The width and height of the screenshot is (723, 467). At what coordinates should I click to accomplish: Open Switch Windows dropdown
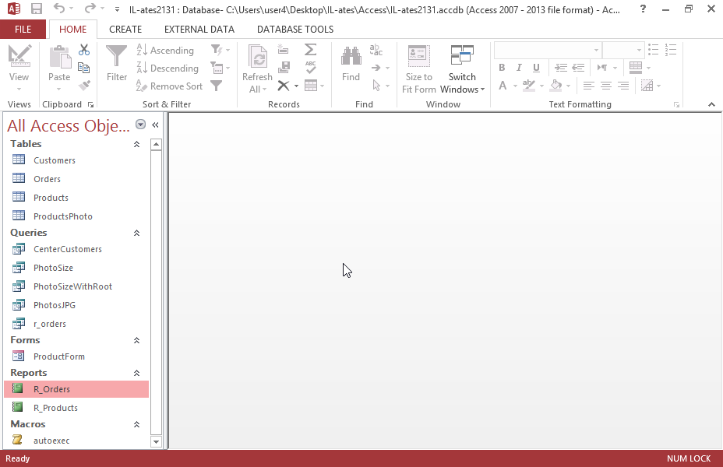coord(463,69)
